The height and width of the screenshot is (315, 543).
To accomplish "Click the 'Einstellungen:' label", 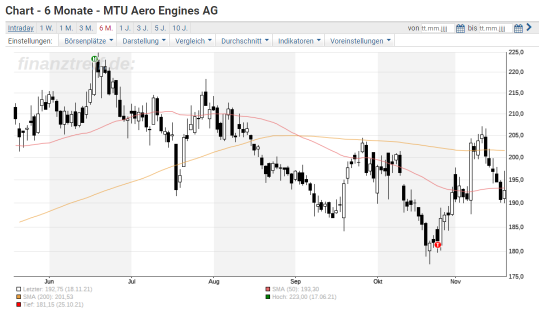I will 30,41.
